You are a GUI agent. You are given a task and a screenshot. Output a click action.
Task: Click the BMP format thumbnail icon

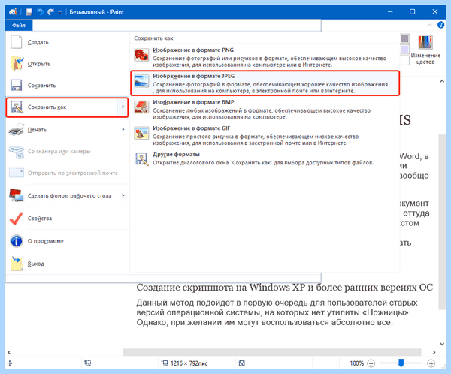[x=141, y=107]
